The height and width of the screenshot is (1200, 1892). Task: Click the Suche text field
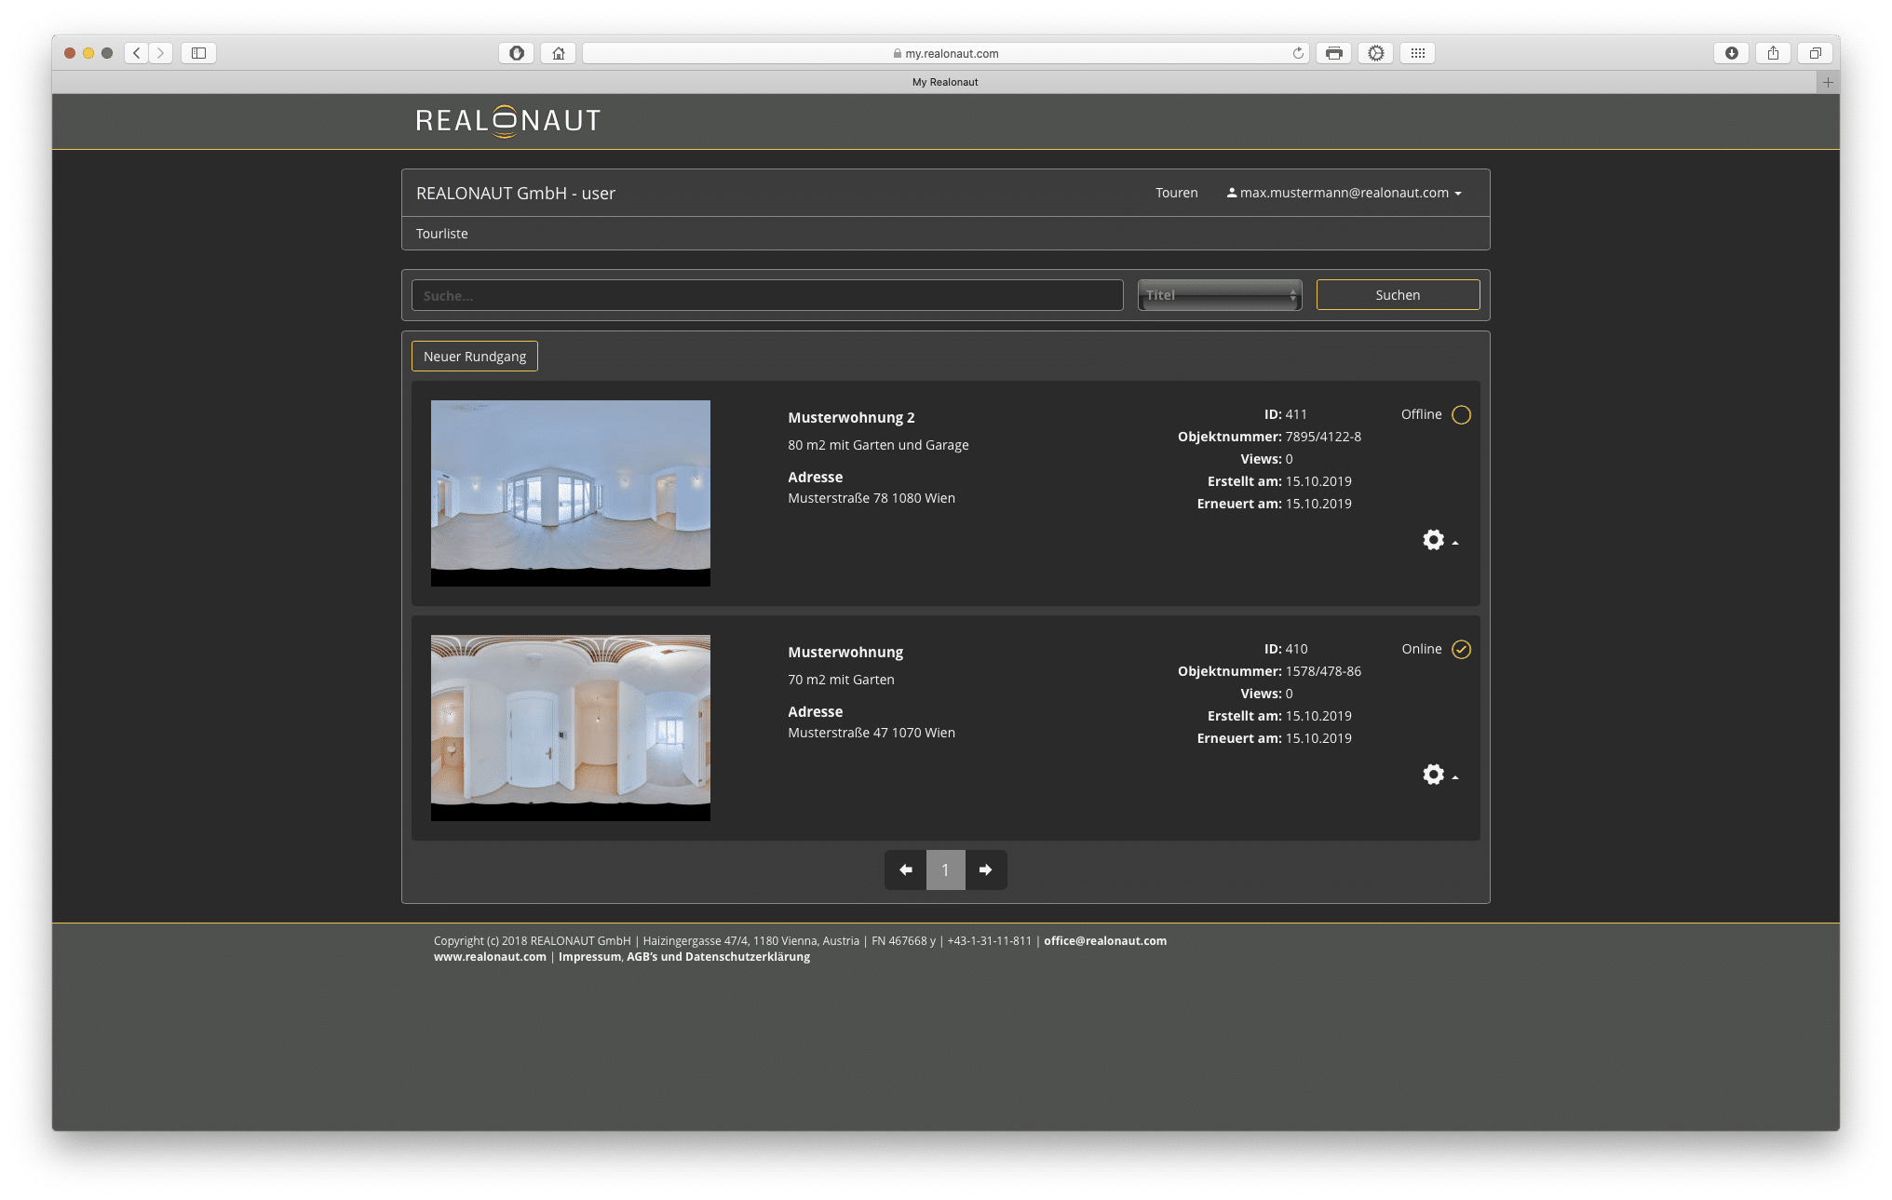coord(766,295)
